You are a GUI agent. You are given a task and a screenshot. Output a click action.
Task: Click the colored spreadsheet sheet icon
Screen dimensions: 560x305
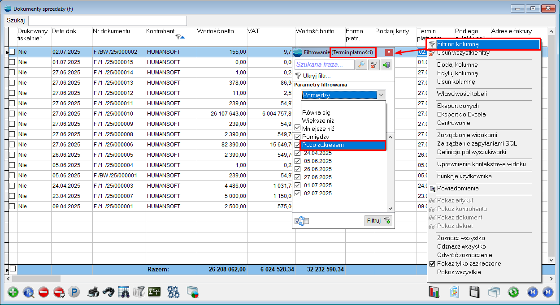(x=455, y=292)
